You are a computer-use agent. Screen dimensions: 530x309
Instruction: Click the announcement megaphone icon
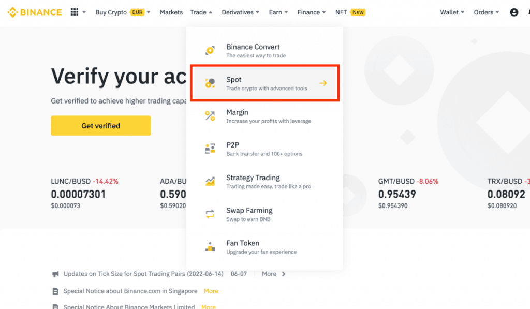(x=55, y=274)
